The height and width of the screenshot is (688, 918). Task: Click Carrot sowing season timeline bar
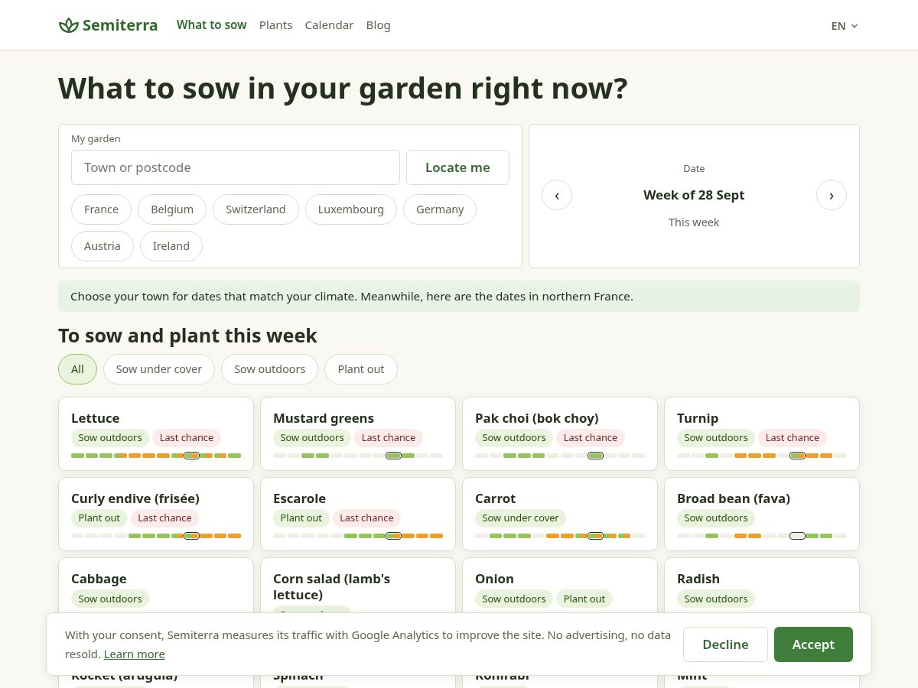pyautogui.click(x=560, y=536)
